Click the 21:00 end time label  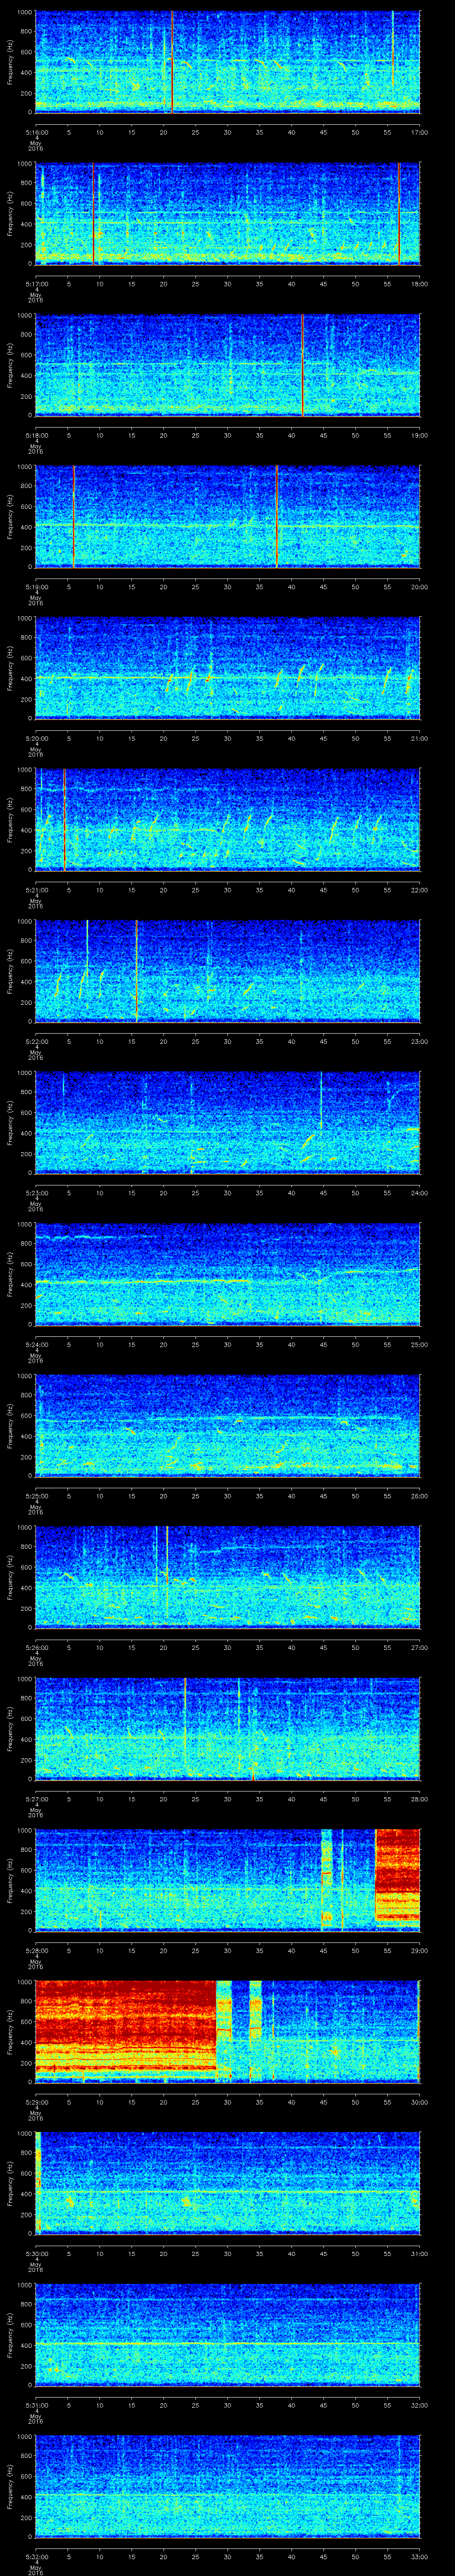(x=419, y=738)
